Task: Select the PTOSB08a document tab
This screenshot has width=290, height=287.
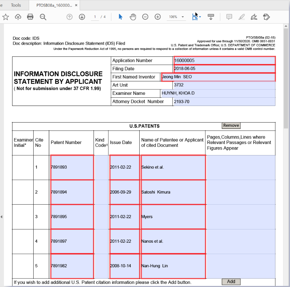Action: tap(54, 5)
